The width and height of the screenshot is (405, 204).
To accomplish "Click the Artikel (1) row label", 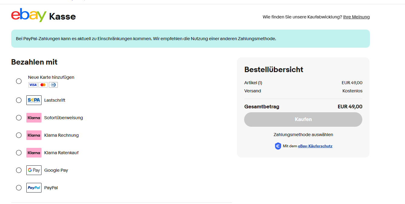I will [253, 83].
